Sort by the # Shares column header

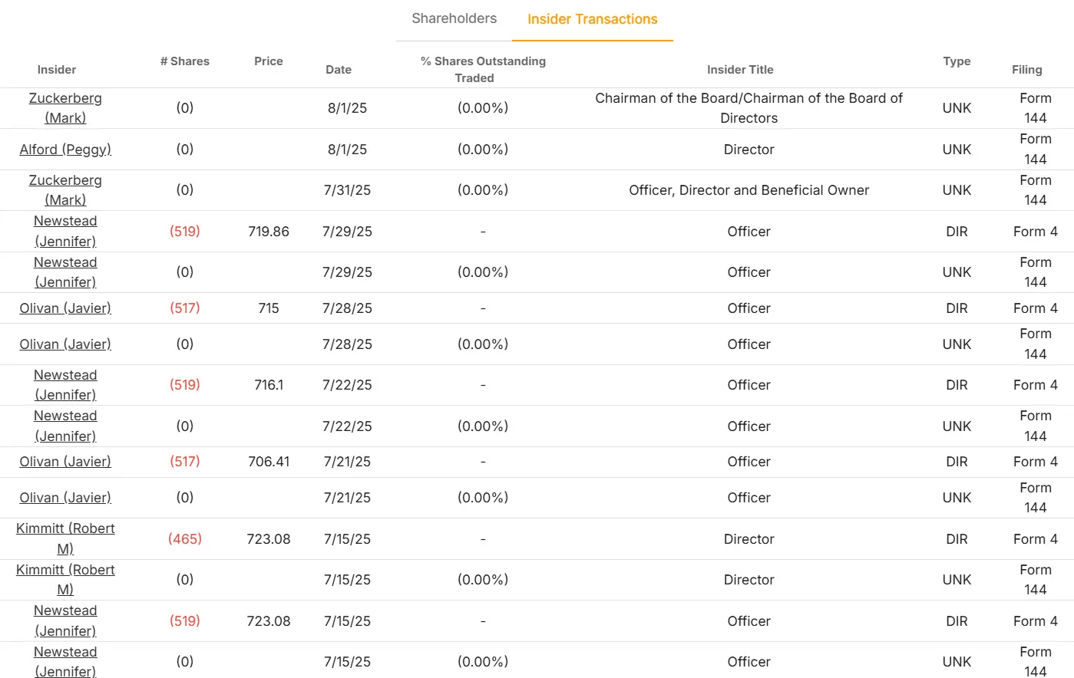[184, 61]
